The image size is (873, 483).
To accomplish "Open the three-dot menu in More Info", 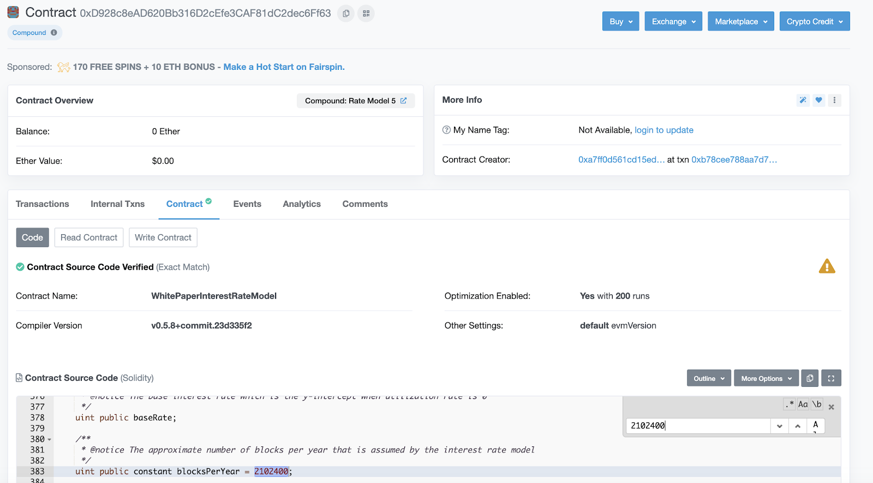I will [x=834, y=100].
